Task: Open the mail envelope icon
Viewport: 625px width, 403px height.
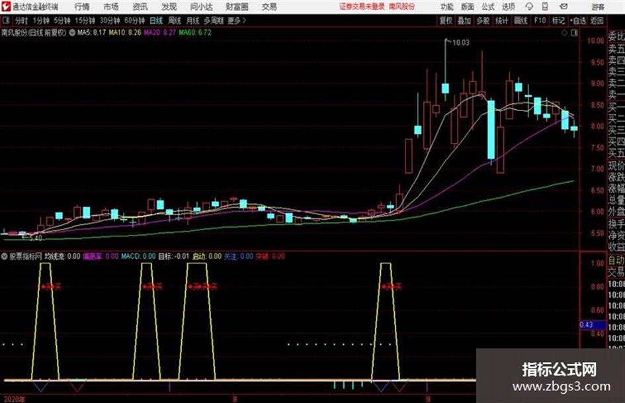Action: [x=563, y=7]
